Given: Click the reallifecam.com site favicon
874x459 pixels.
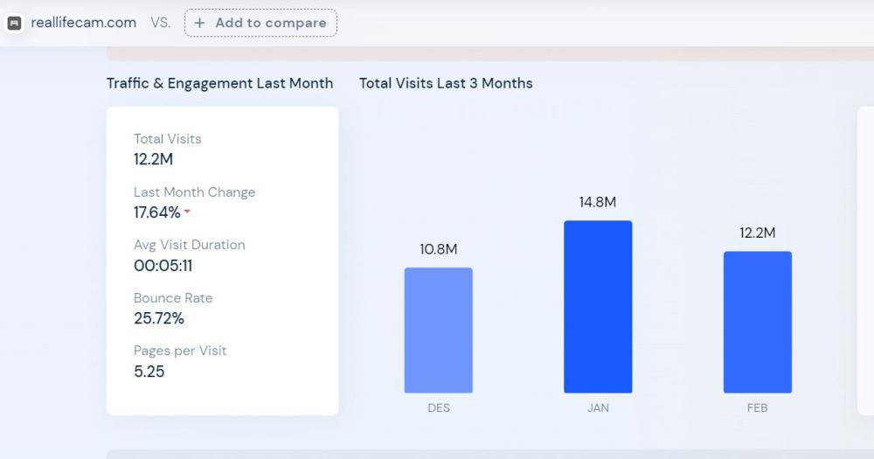Looking at the screenshot, I should [x=14, y=24].
